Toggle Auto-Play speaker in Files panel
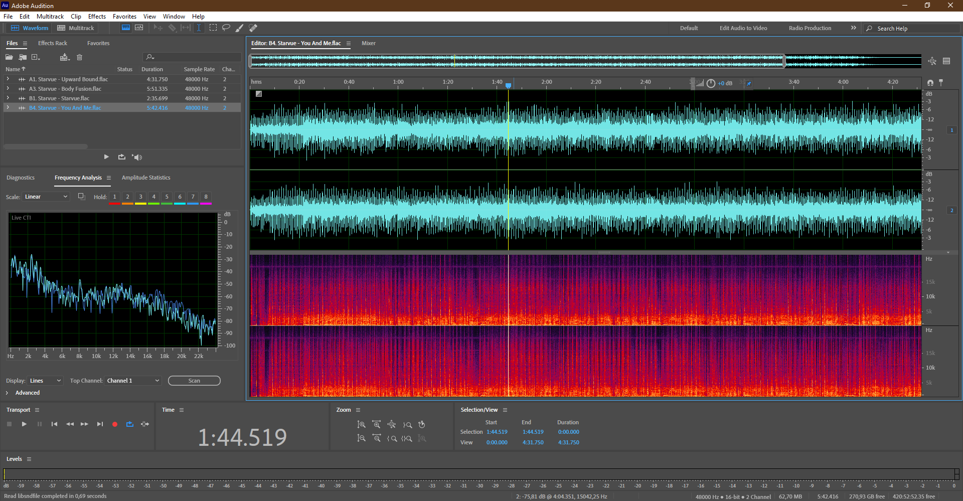 click(x=137, y=157)
